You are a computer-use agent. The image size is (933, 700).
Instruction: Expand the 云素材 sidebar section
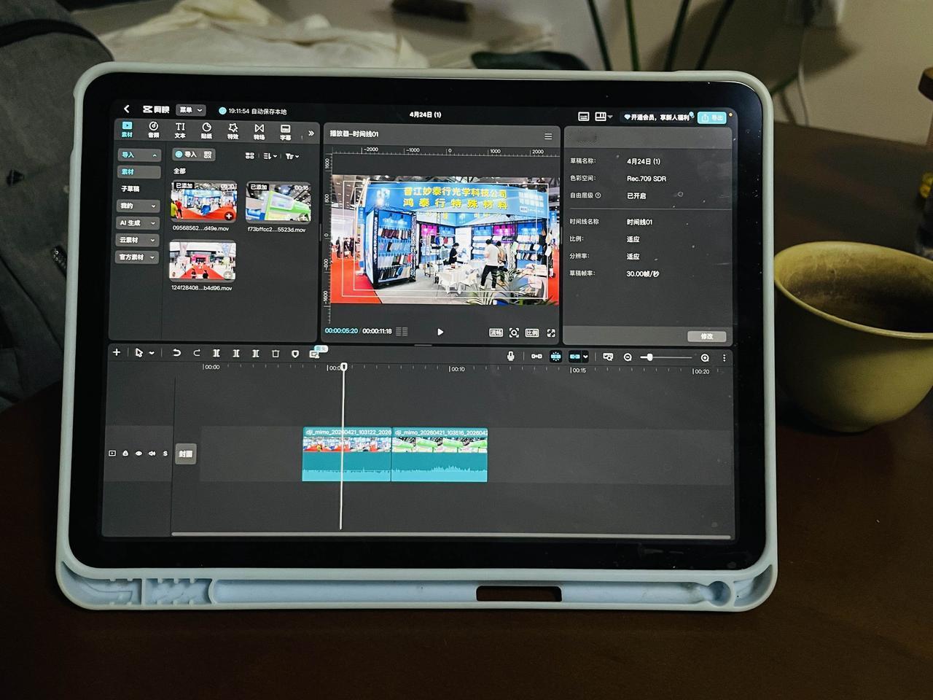coord(138,240)
